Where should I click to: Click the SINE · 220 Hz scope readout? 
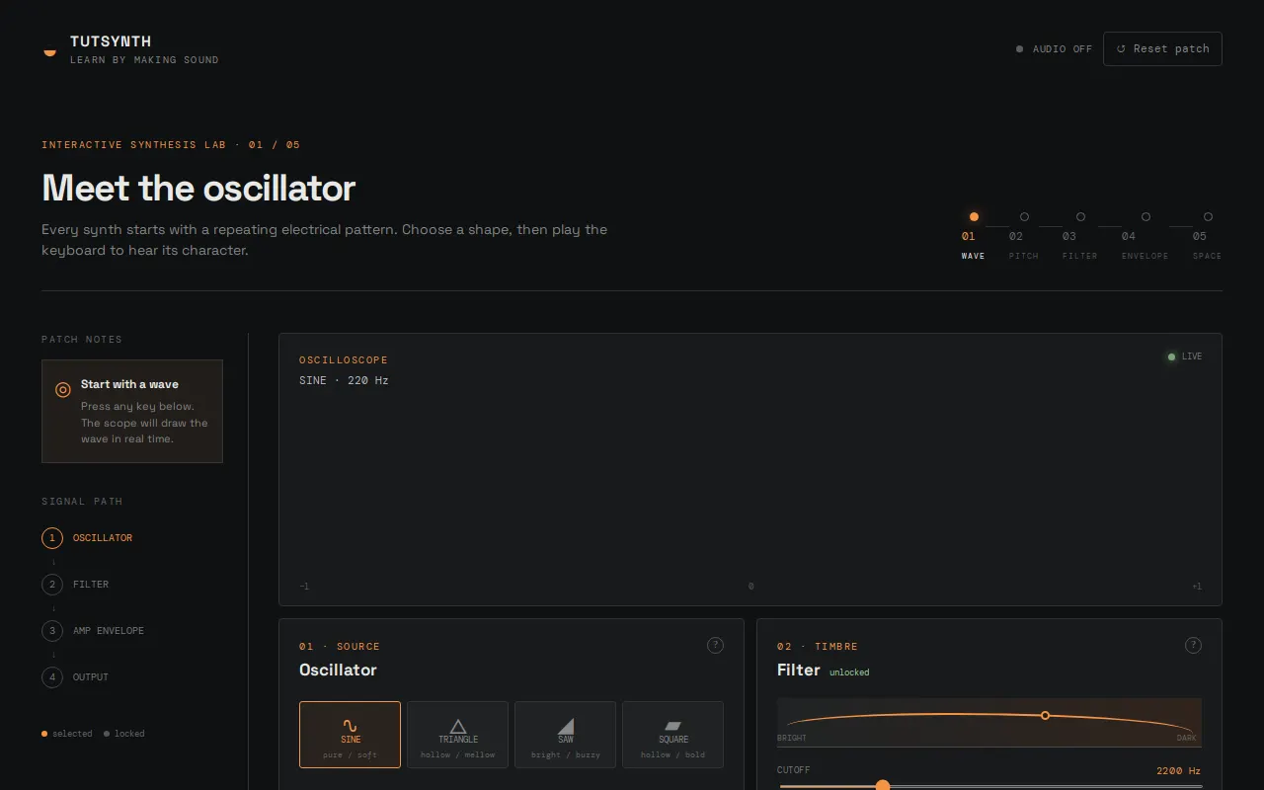tap(344, 380)
